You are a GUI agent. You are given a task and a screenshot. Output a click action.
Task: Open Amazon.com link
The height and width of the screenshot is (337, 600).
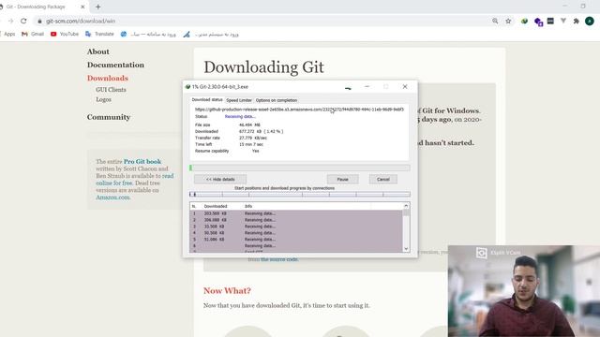point(112,198)
